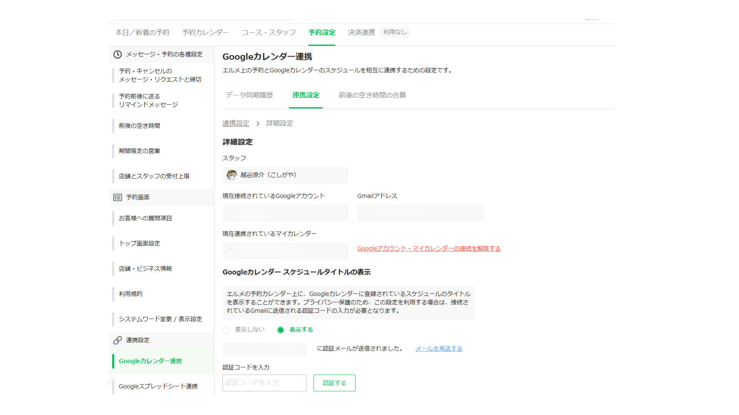Click the breadcrumb chevron before 詳細設定
739x415 pixels.
click(x=258, y=123)
